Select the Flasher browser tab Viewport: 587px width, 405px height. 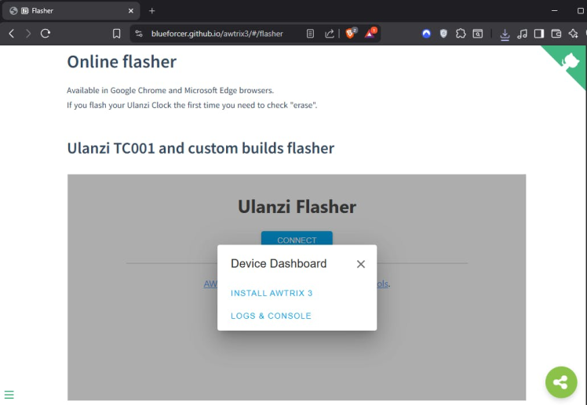[71, 11]
